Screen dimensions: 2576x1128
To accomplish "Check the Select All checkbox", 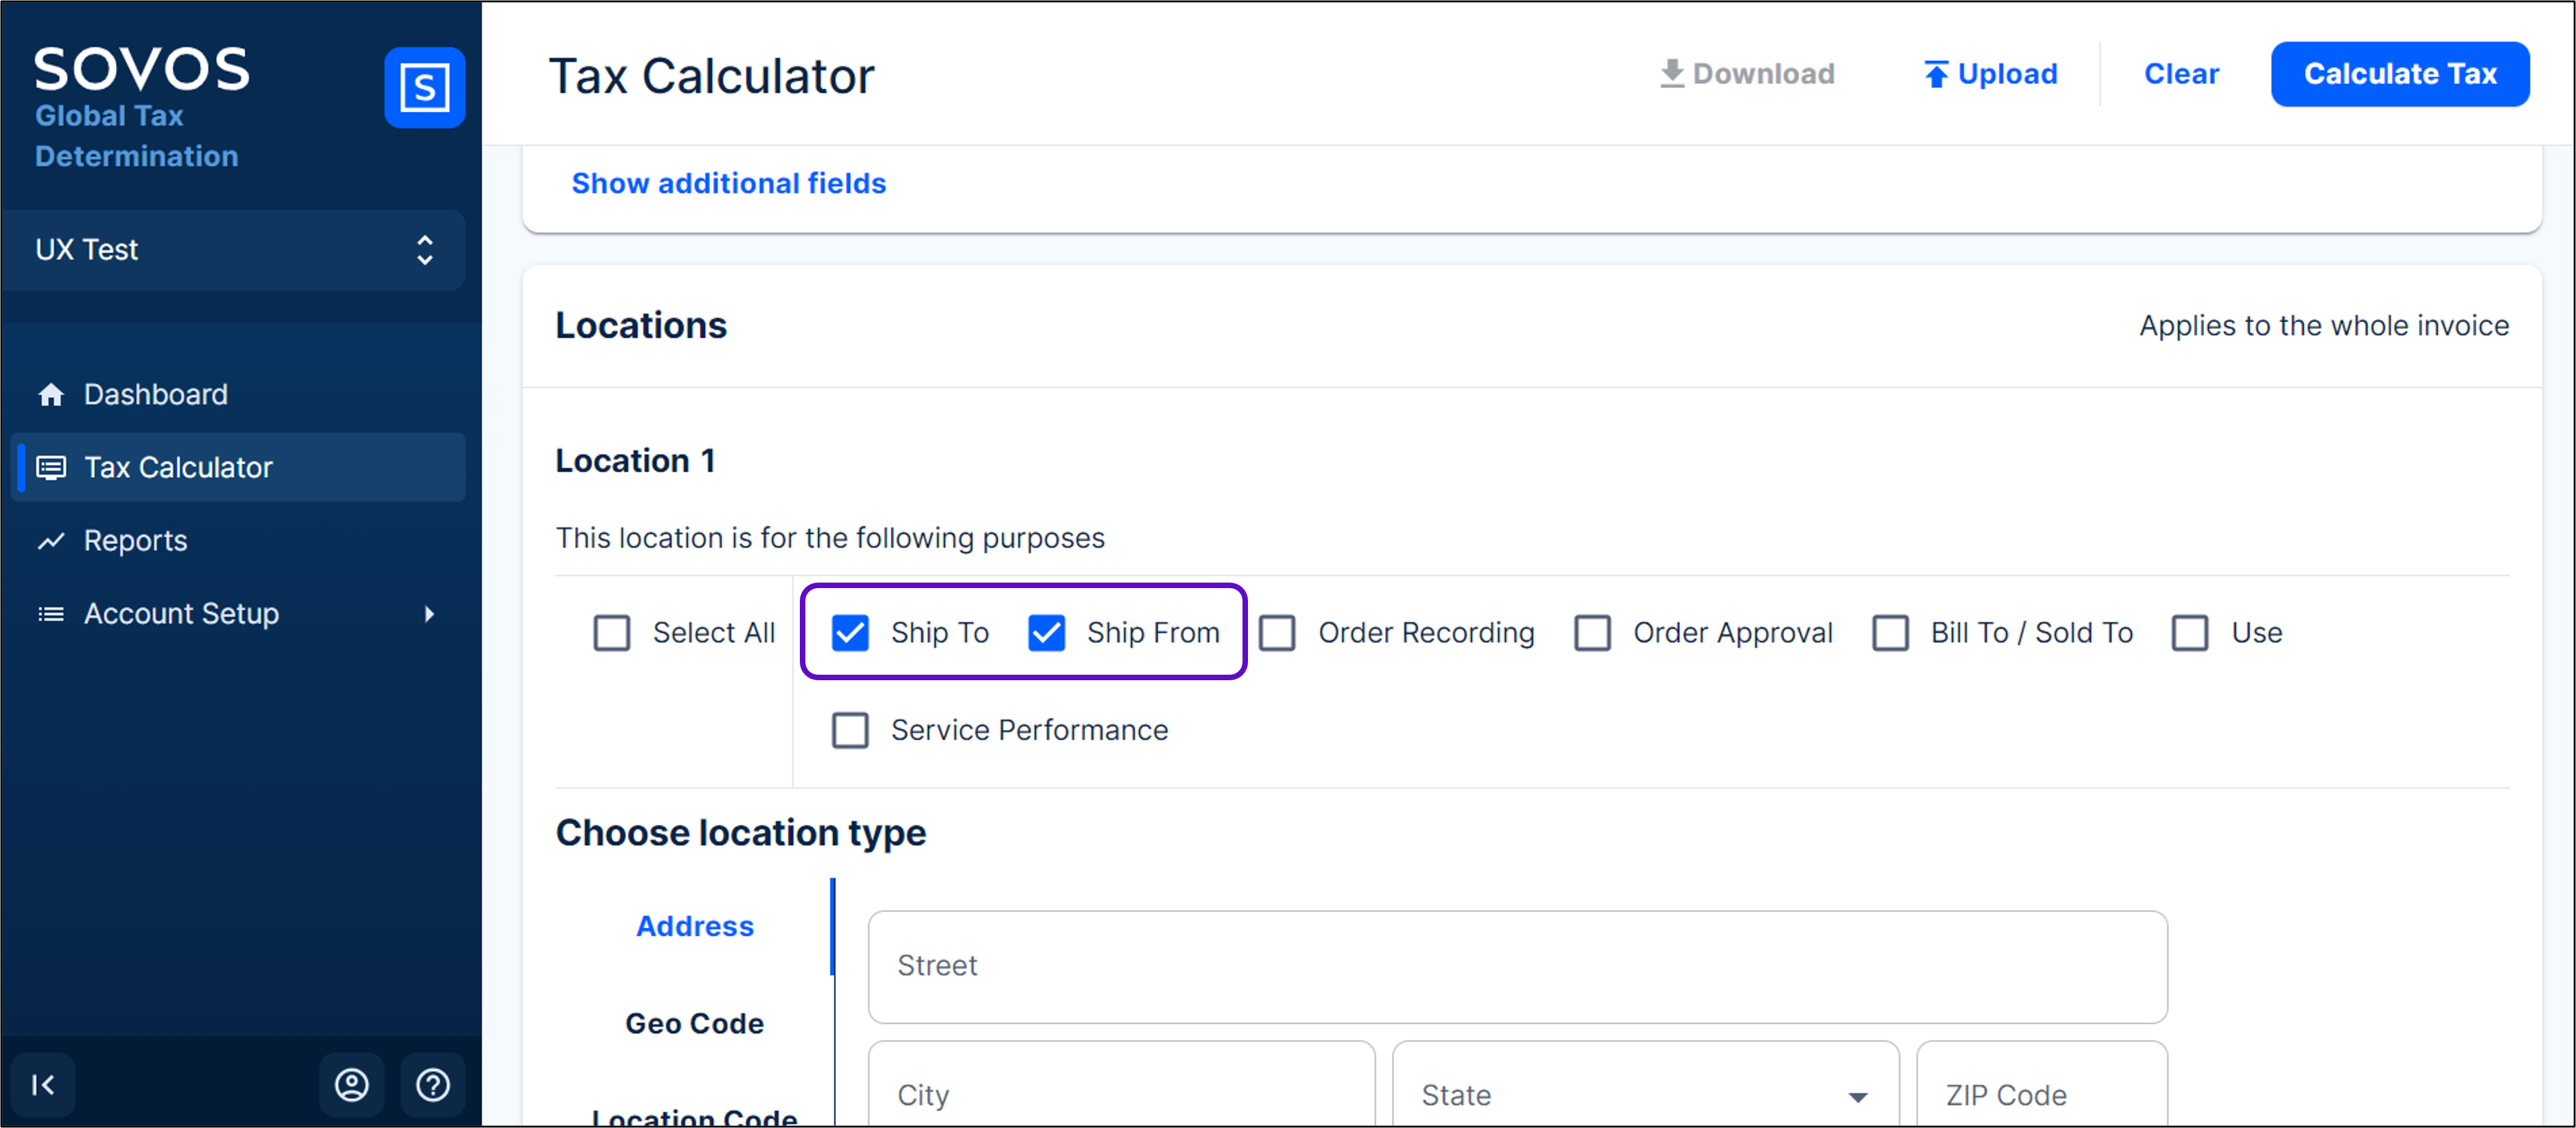I will (x=612, y=633).
